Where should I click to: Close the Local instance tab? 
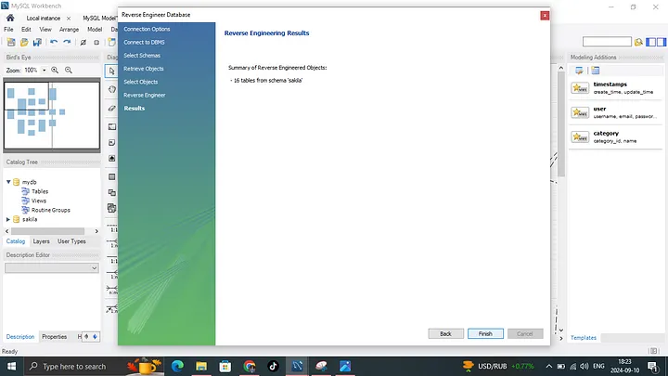click(69, 19)
